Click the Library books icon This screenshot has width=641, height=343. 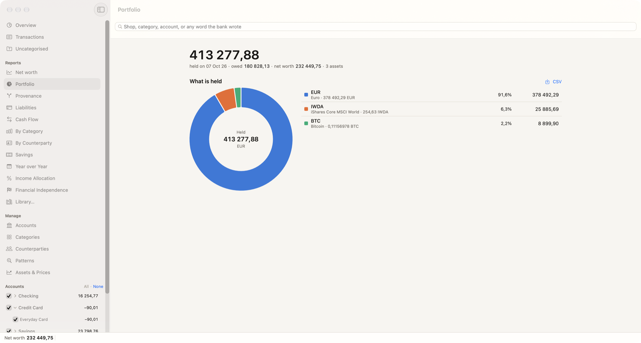9,202
